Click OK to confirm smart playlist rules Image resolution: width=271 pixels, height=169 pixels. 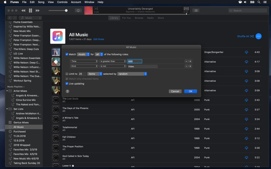[191, 91]
